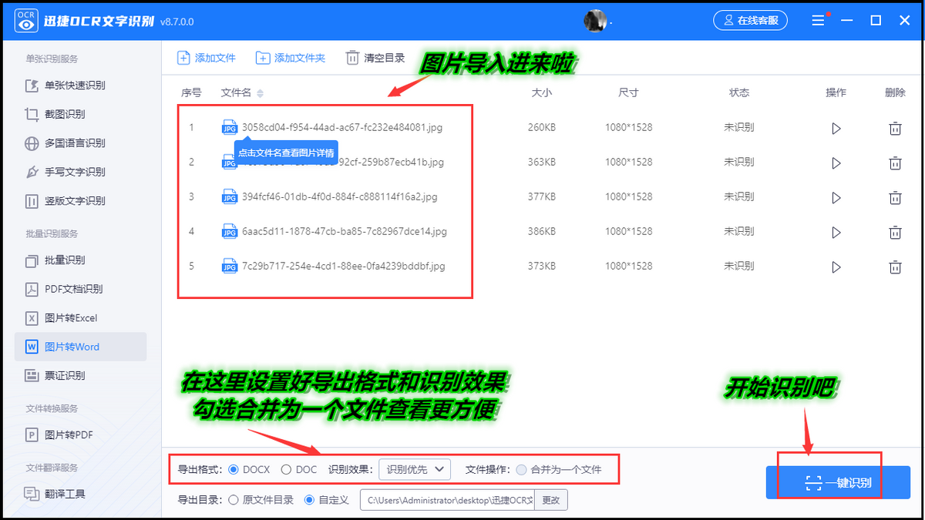The image size is (925, 520).
Task: Delete the 363KB file row
Action: coord(895,163)
